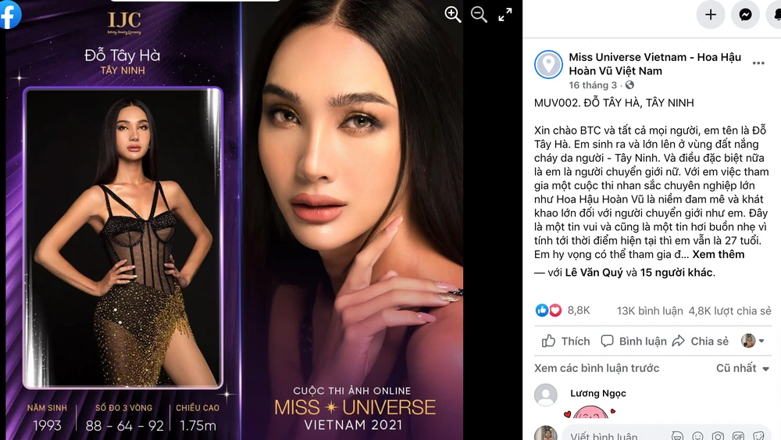The width and height of the screenshot is (781, 440).
Task: Zoom in on the photo
Action: coord(452,14)
